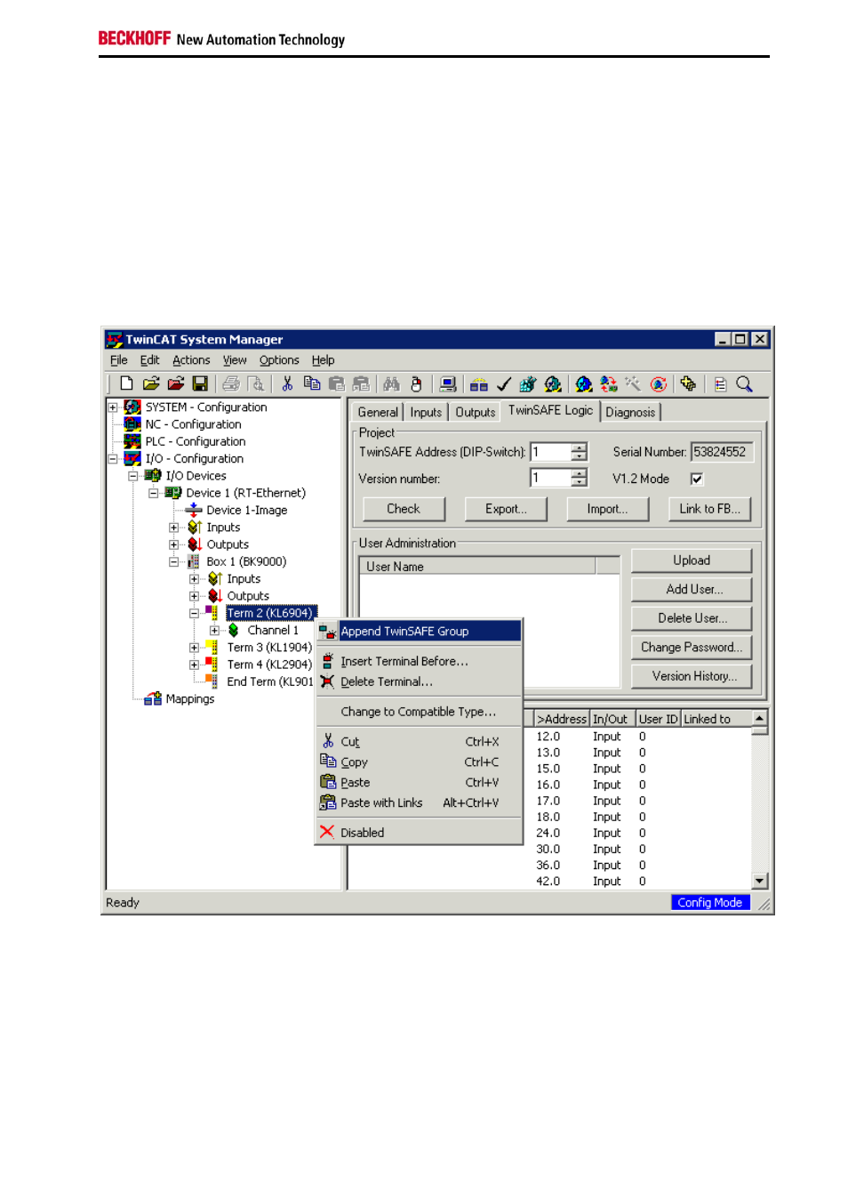Viewport: 848px width, 1201px height.
Task: Expand the Channel 1 tree node
Action: pos(214,631)
